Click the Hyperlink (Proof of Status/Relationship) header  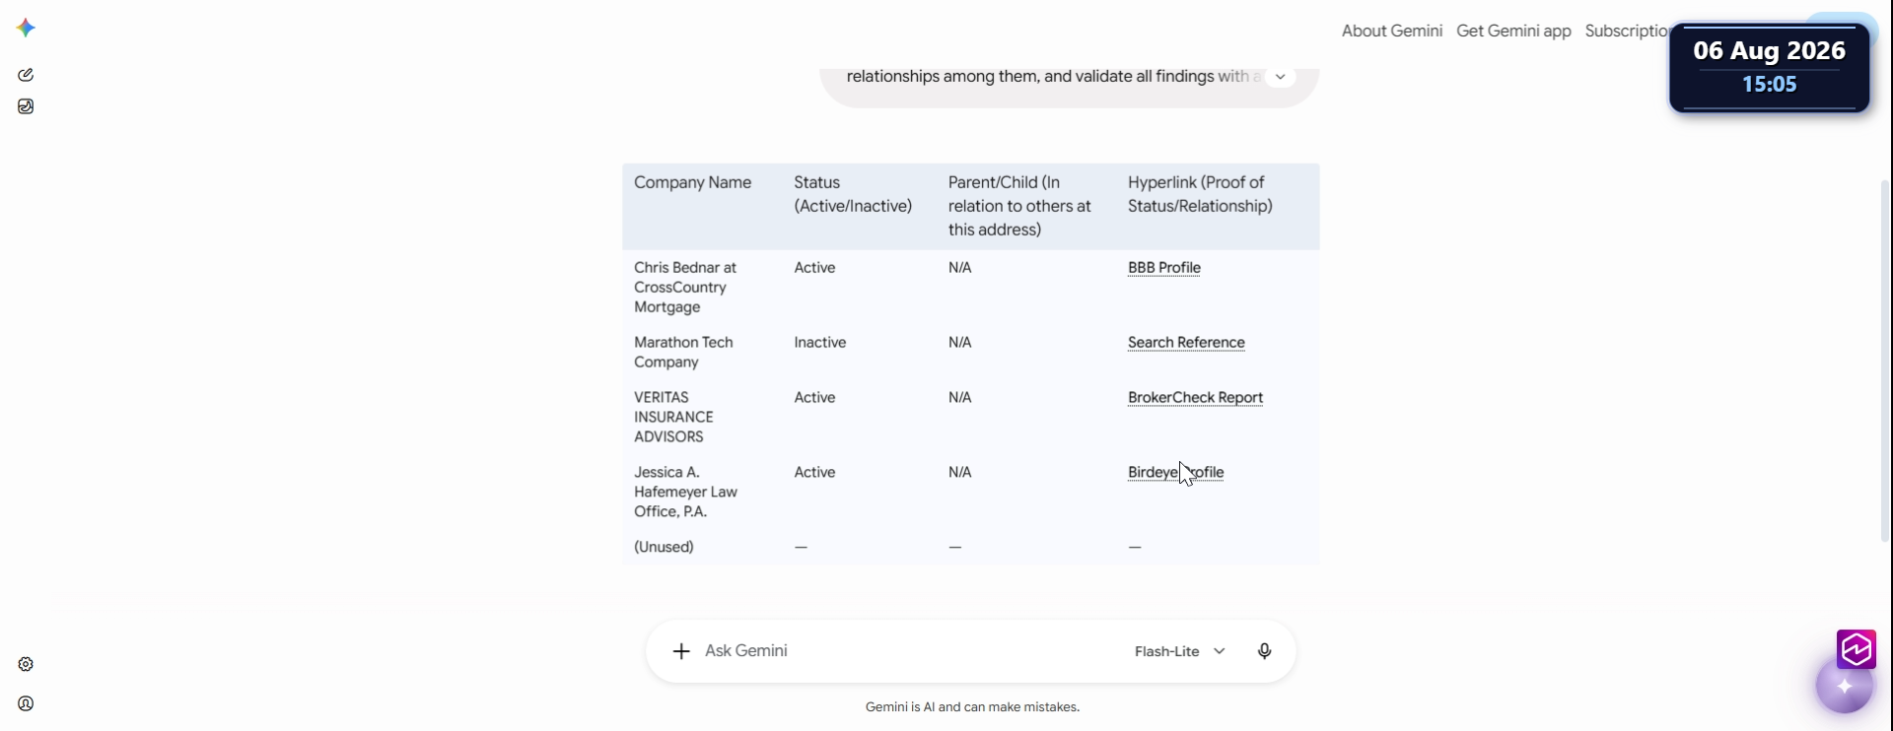1200,195
